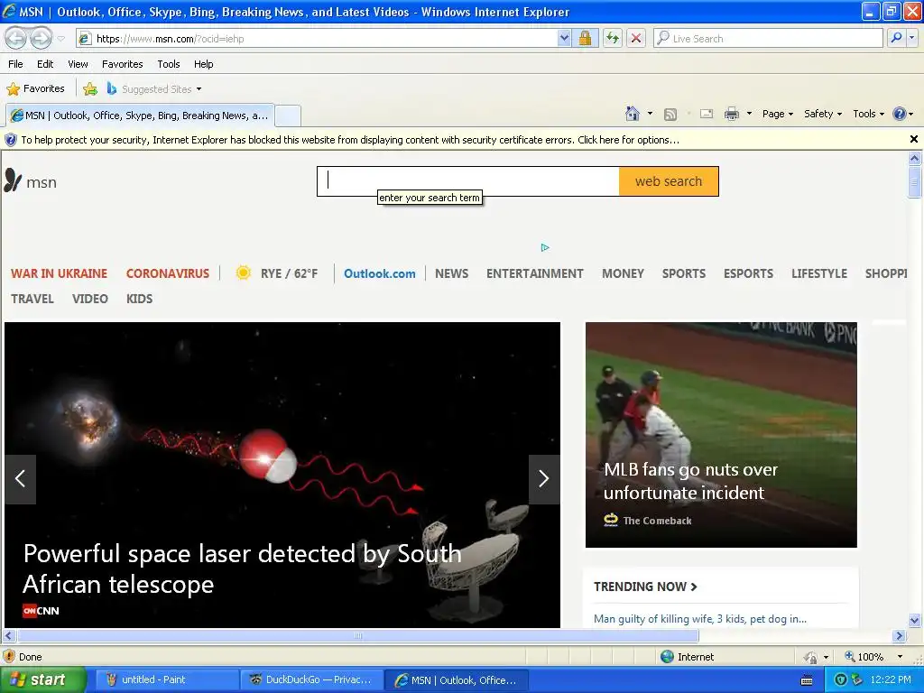
Task: Show previous slide in news carousel
Action: pyautogui.click(x=21, y=478)
